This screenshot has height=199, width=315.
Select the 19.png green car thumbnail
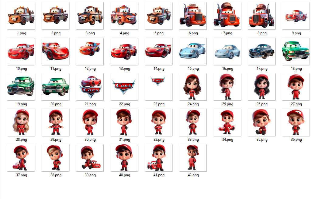tap(21, 87)
